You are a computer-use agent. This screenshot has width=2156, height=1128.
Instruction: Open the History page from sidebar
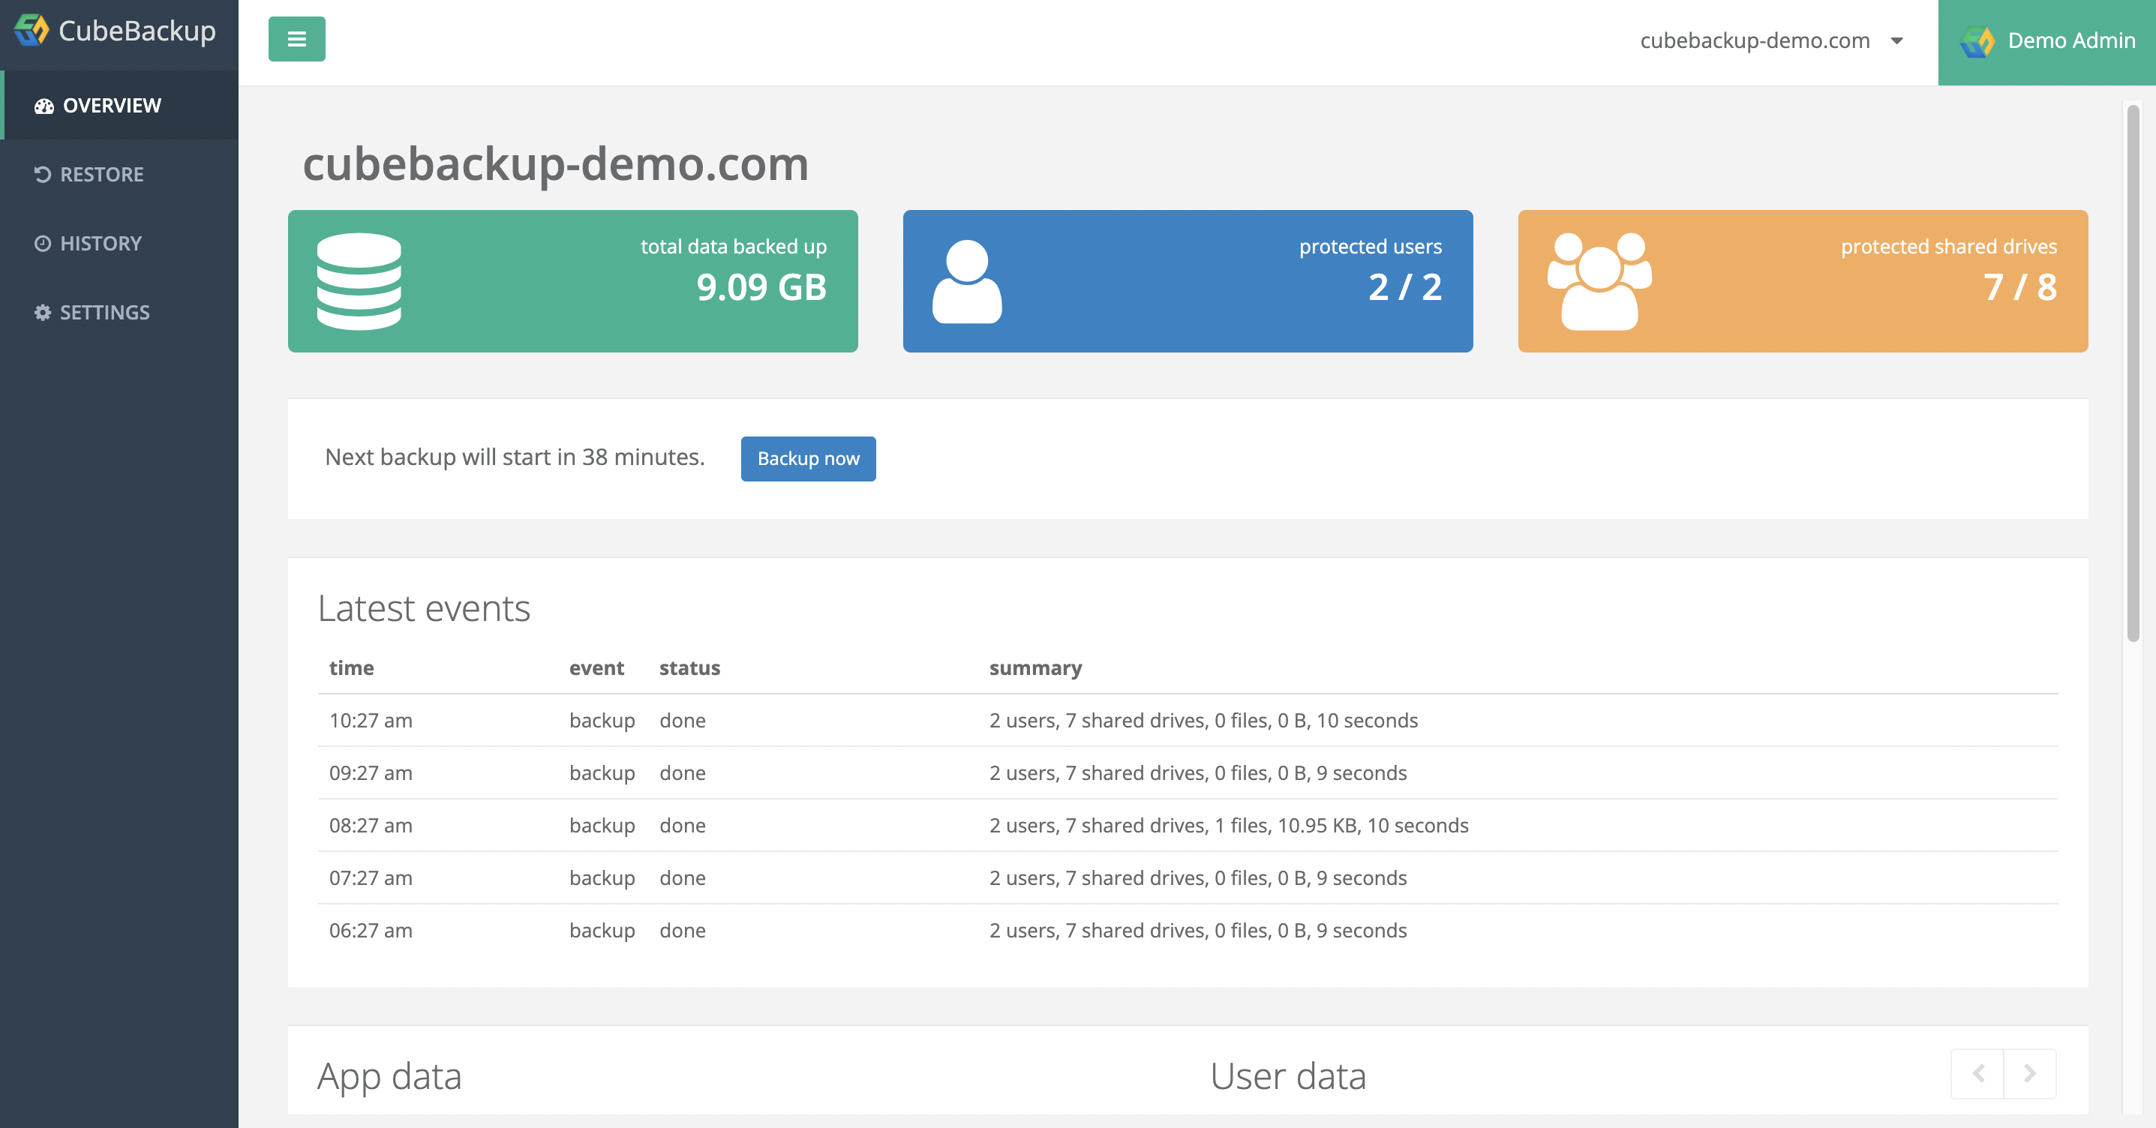point(101,243)
